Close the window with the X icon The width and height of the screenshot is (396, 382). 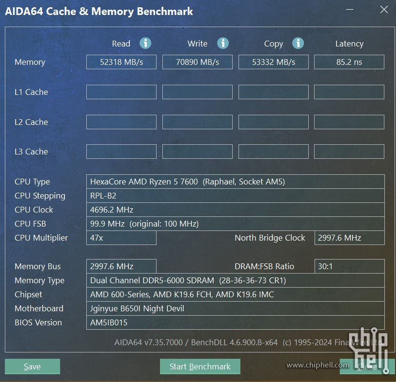pyautogui.click(x=384, y=10)
